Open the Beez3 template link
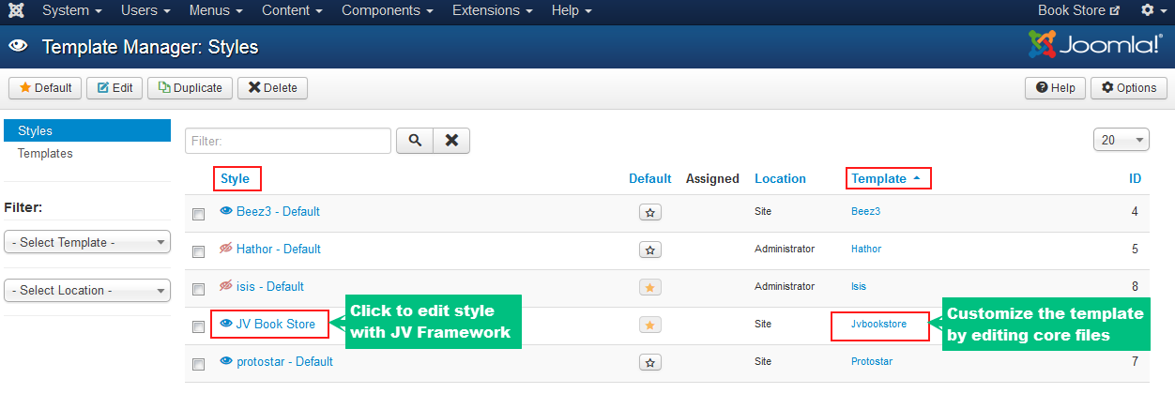This screenshot has width=1175, height=409. (865, 211)
